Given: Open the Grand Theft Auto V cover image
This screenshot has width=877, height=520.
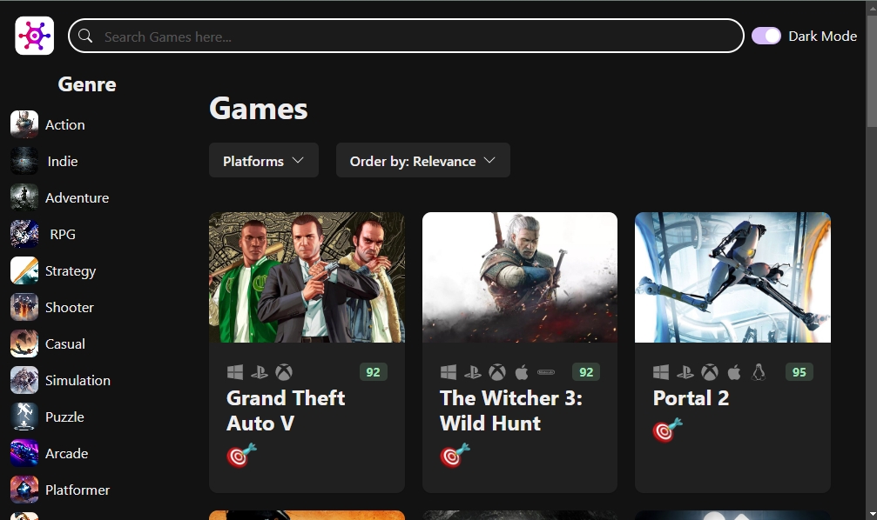Looking at the screenshot, I should [307, 277].
